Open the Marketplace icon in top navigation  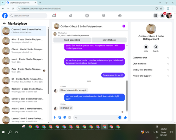point(103,15)
